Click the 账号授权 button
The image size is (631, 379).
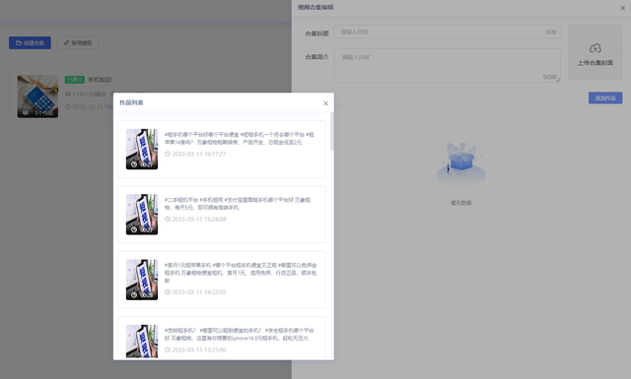click(78, 42)
